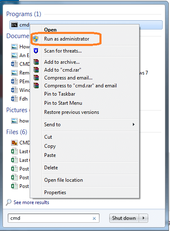
Task: Click the Excel icon of the first "Last" file
Action: (14, 152)
